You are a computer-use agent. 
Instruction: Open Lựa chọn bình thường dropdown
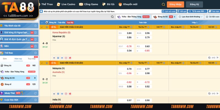pyautogui.click(x=191, y=17)
